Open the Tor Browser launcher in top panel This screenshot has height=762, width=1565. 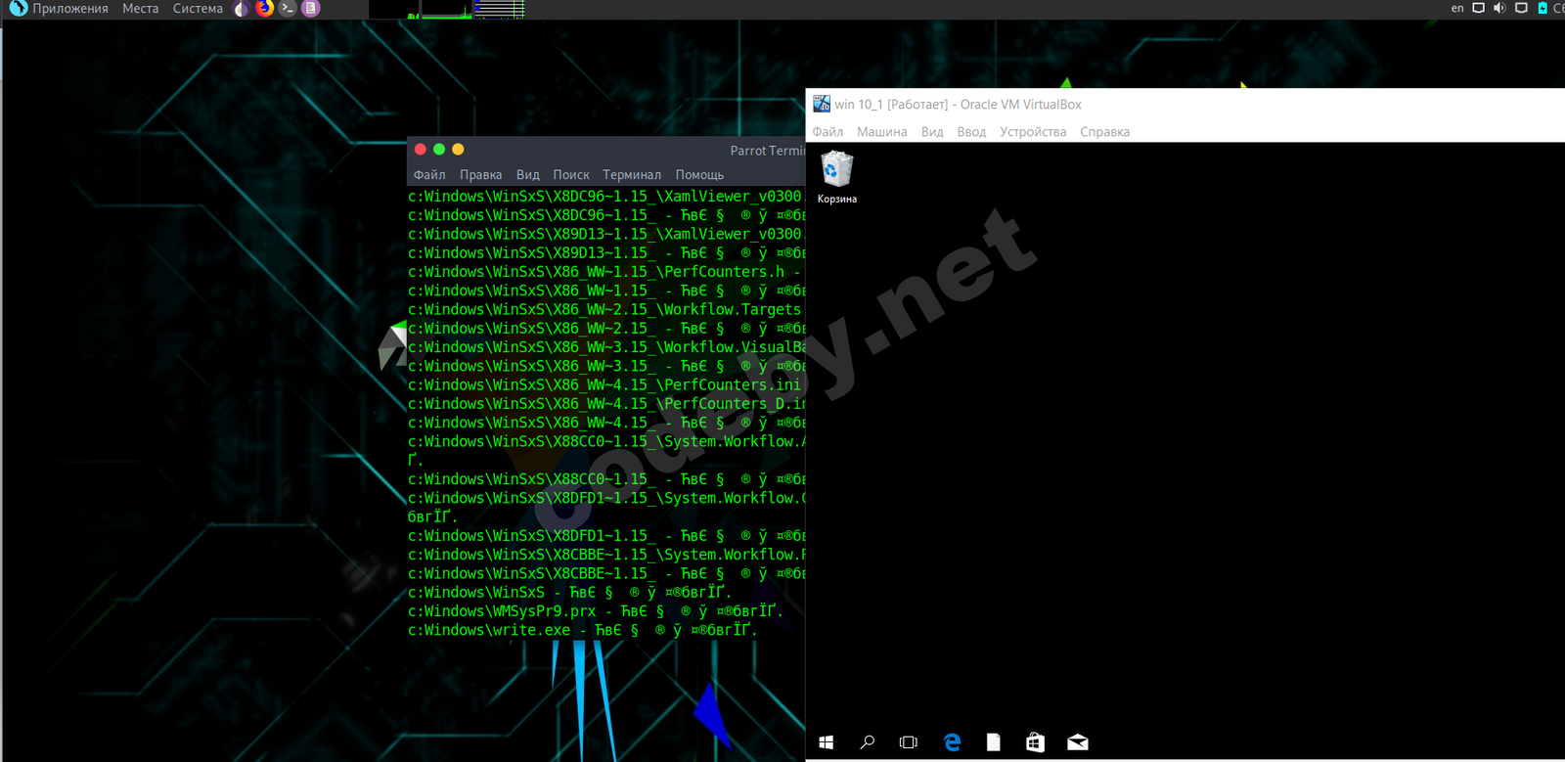tap(242, 9)
